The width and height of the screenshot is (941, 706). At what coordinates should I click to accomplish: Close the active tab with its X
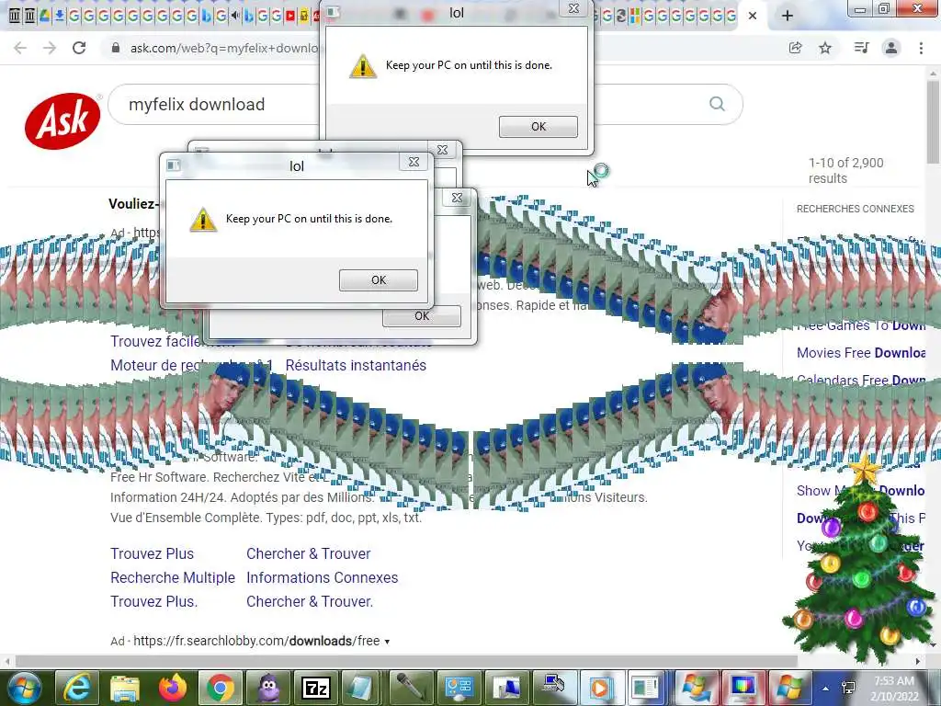pyautogui.click(x=753, y=17)
